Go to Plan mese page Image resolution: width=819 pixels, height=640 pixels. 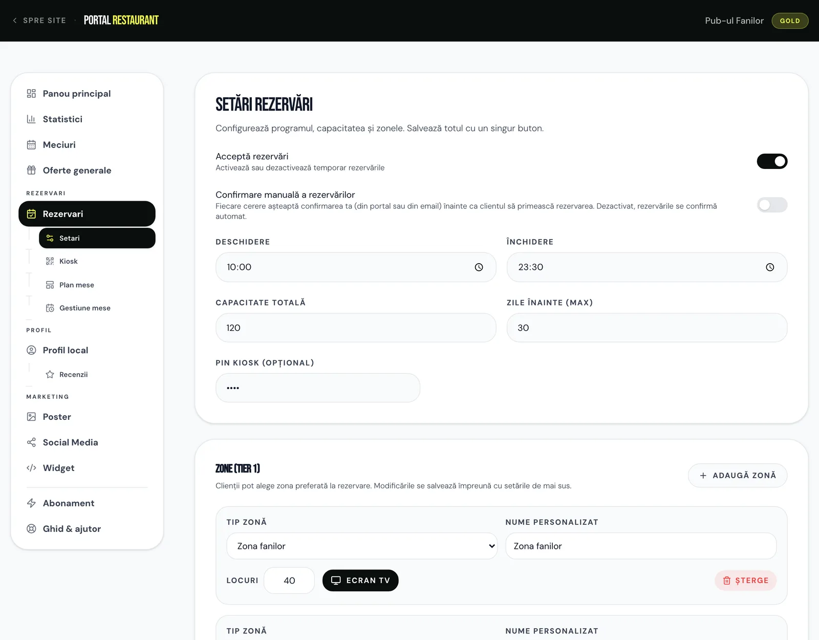97,285
